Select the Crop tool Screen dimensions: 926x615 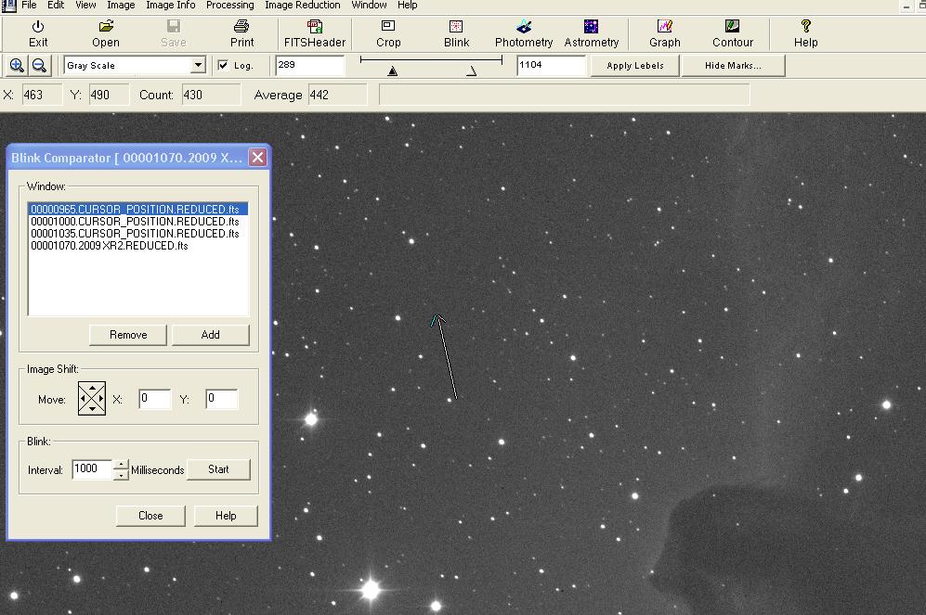388,33
